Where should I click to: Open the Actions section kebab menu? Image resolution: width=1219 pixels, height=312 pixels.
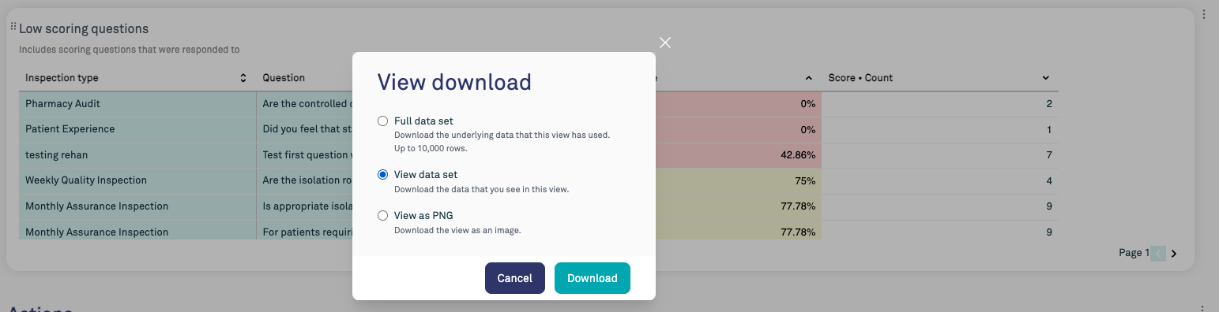(x=1203, y=309)
